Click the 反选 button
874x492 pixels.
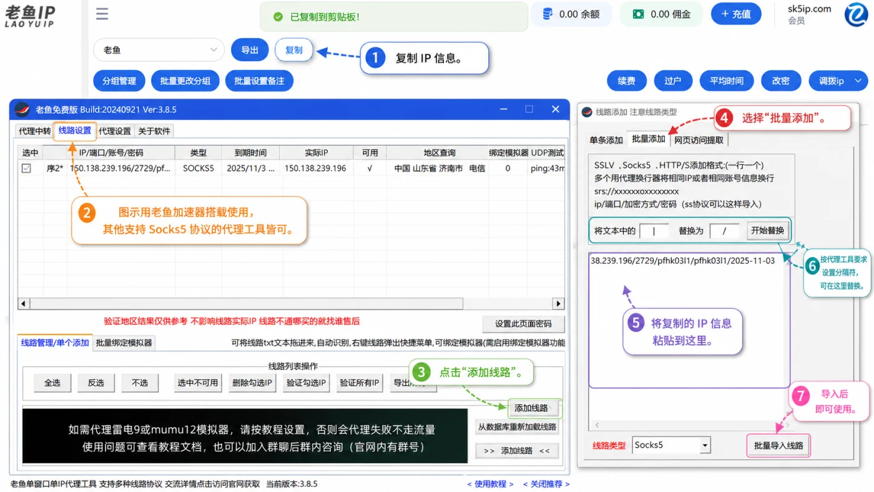[x=96, y=383]
